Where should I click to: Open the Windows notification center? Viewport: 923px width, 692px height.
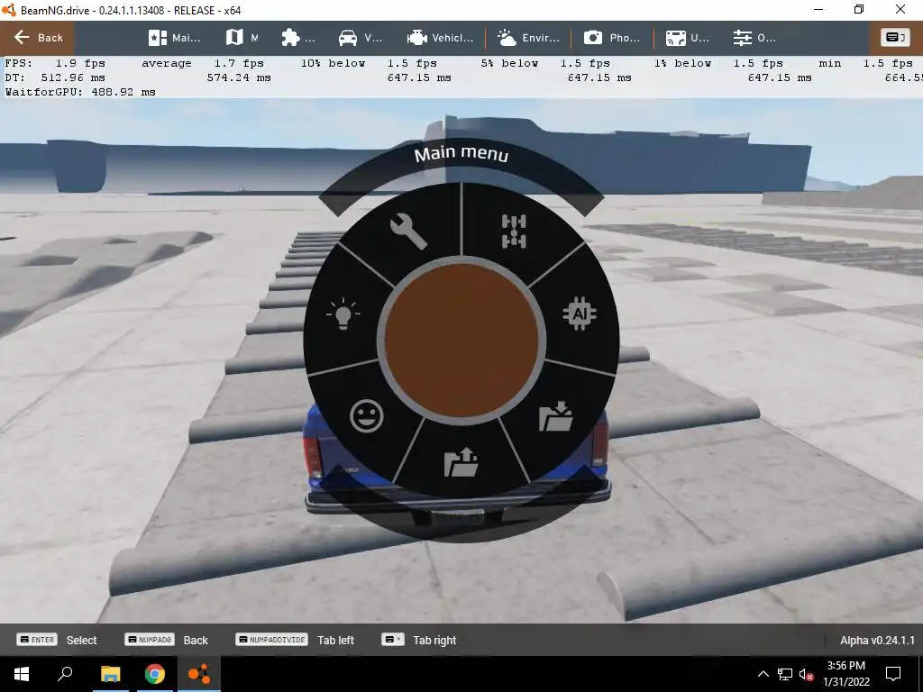click(x=893, y=674)
